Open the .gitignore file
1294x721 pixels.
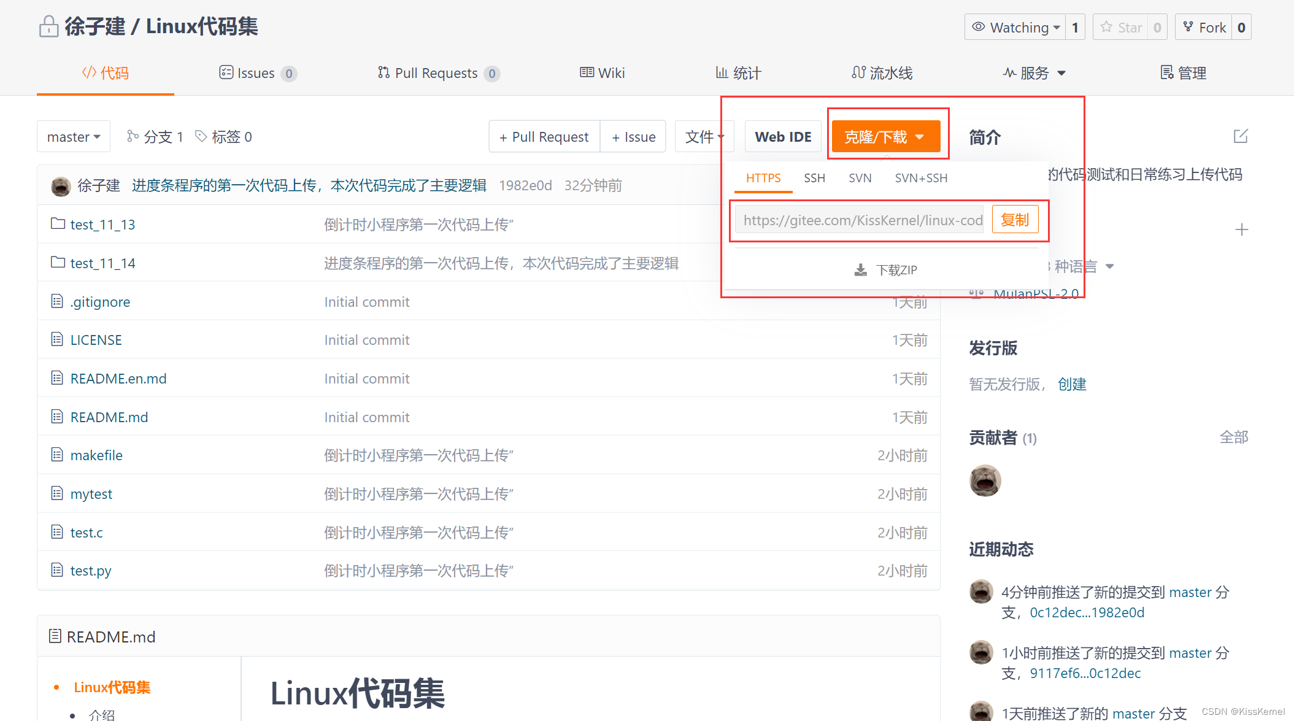(100, 302)
